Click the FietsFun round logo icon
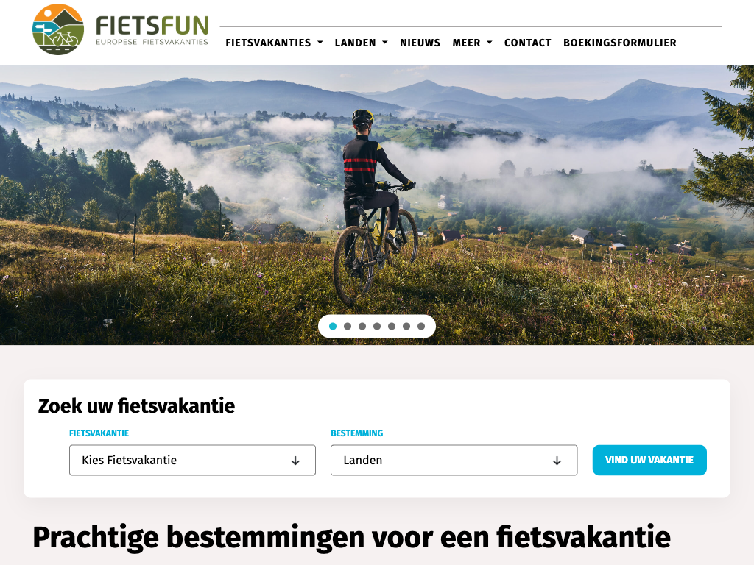Viewport: 754px width, 565px height. 58,29
